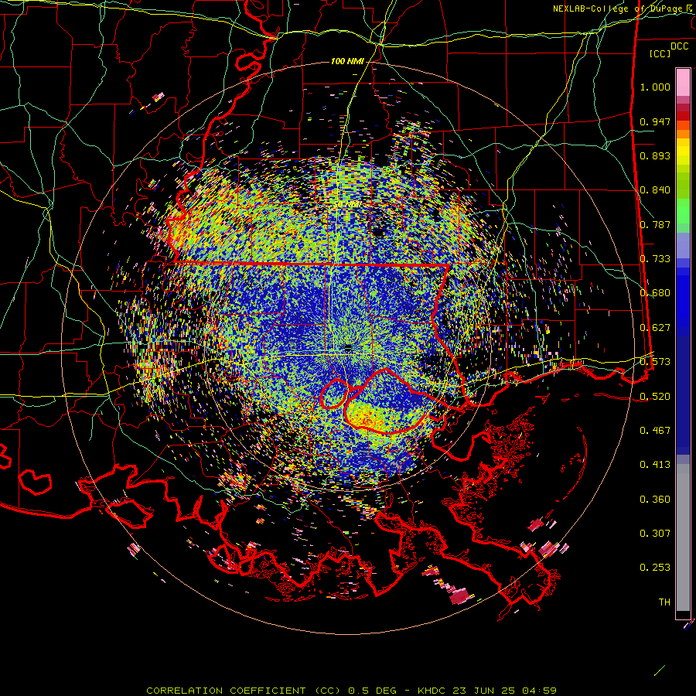Click the 0.467 scale value
This screenshot has height=696, width=696.
[x=655, y=431]
